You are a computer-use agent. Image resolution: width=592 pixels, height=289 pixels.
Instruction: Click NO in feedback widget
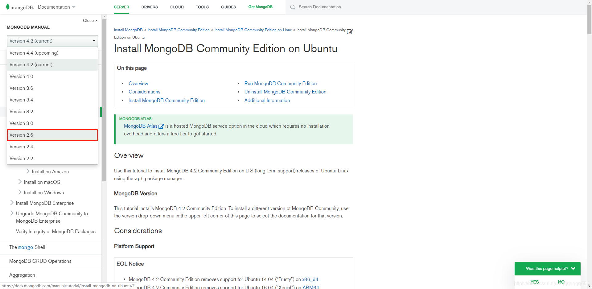[x=561, y=282]
